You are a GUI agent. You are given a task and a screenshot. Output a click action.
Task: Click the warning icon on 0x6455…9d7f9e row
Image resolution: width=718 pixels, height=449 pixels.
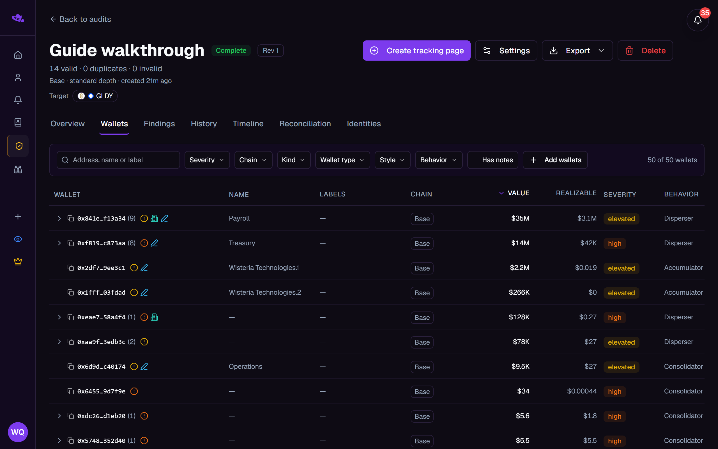click(x=134, y=391)
